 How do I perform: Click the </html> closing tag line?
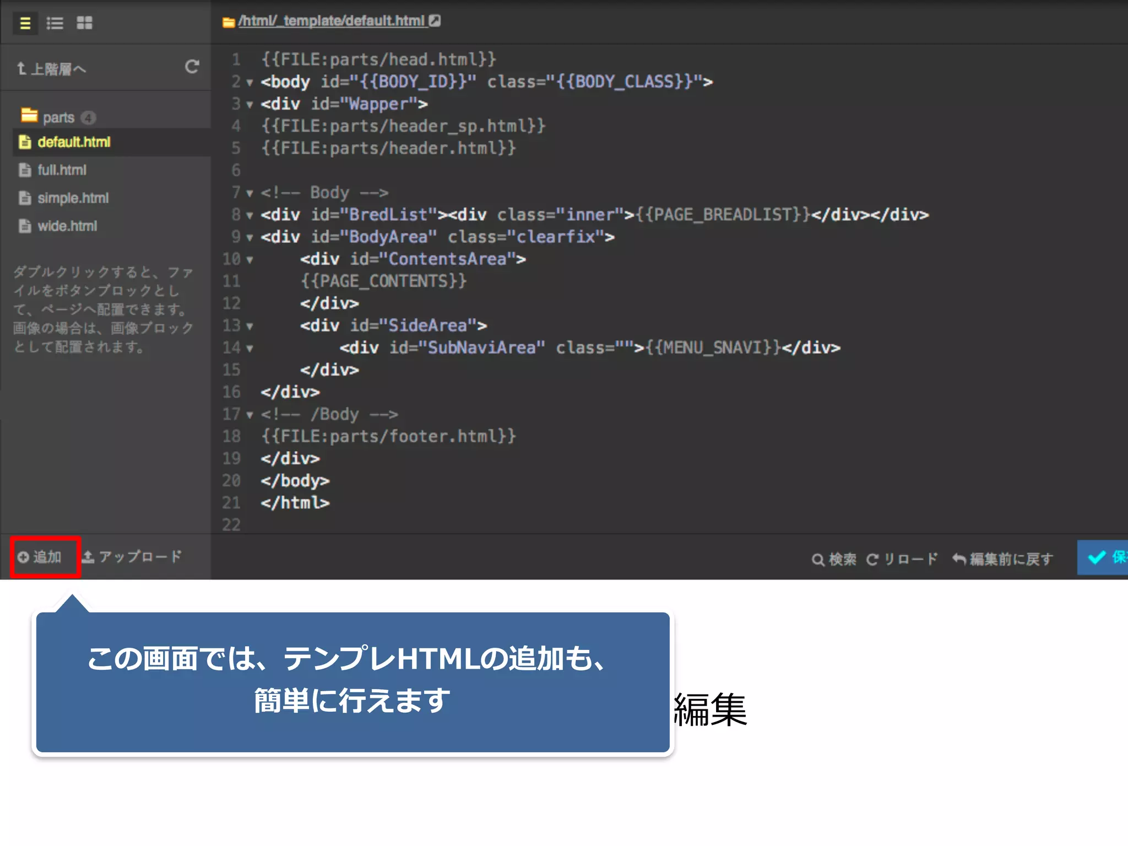pyautogui.click(x=295, y=503)
